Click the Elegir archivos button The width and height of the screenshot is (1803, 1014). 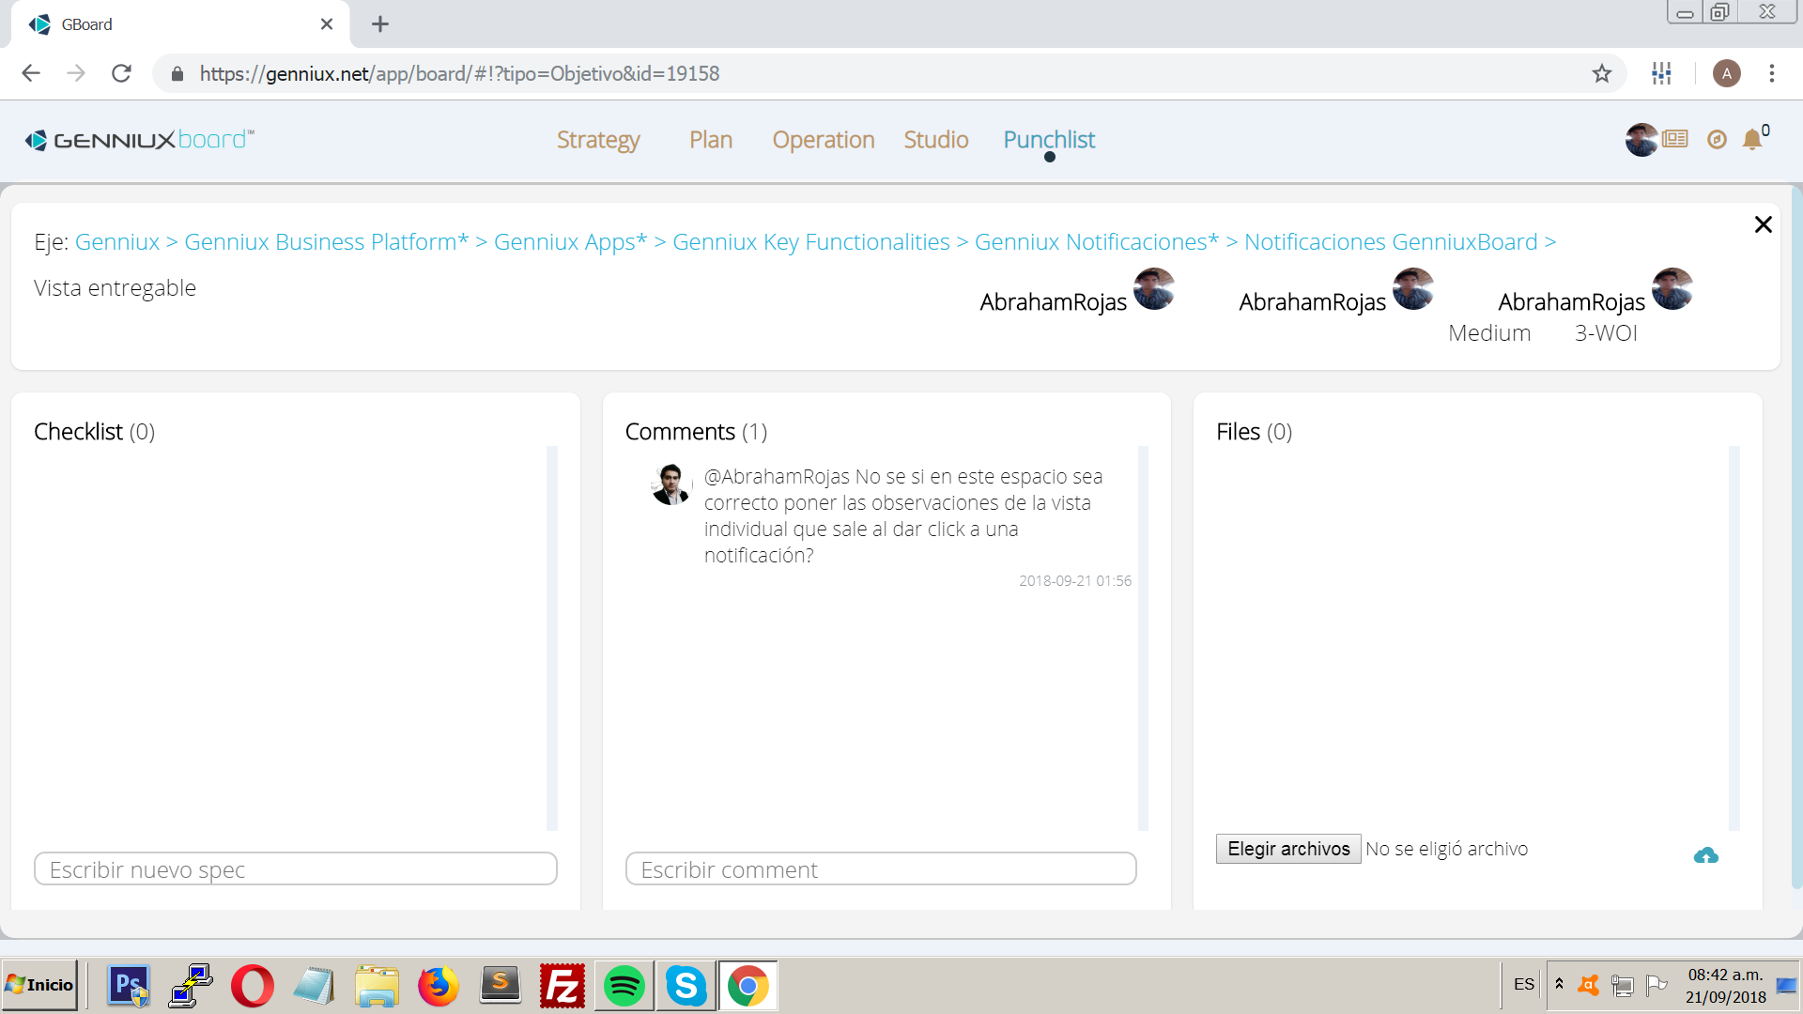tap(1288, 849)
